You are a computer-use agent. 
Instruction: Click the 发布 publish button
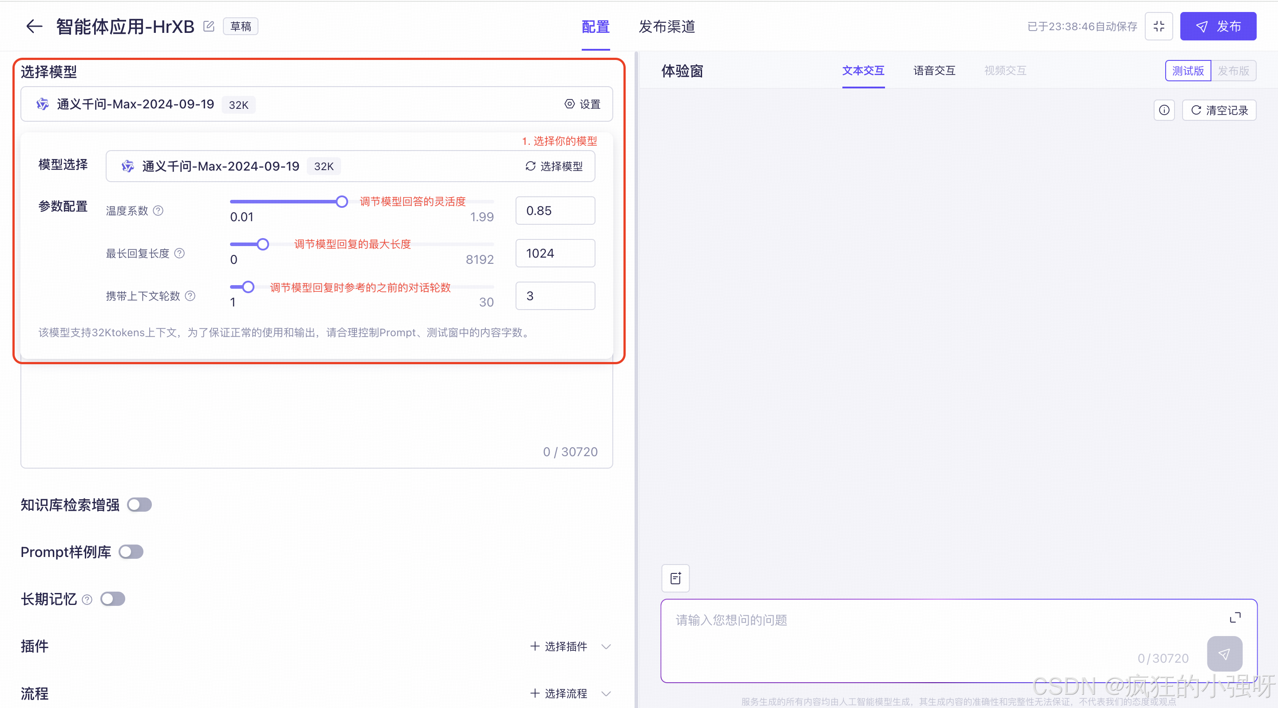point(1218,26)
